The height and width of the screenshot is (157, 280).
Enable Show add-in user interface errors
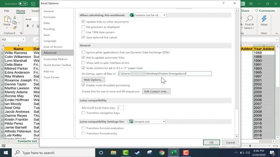[x=83, y=63]
